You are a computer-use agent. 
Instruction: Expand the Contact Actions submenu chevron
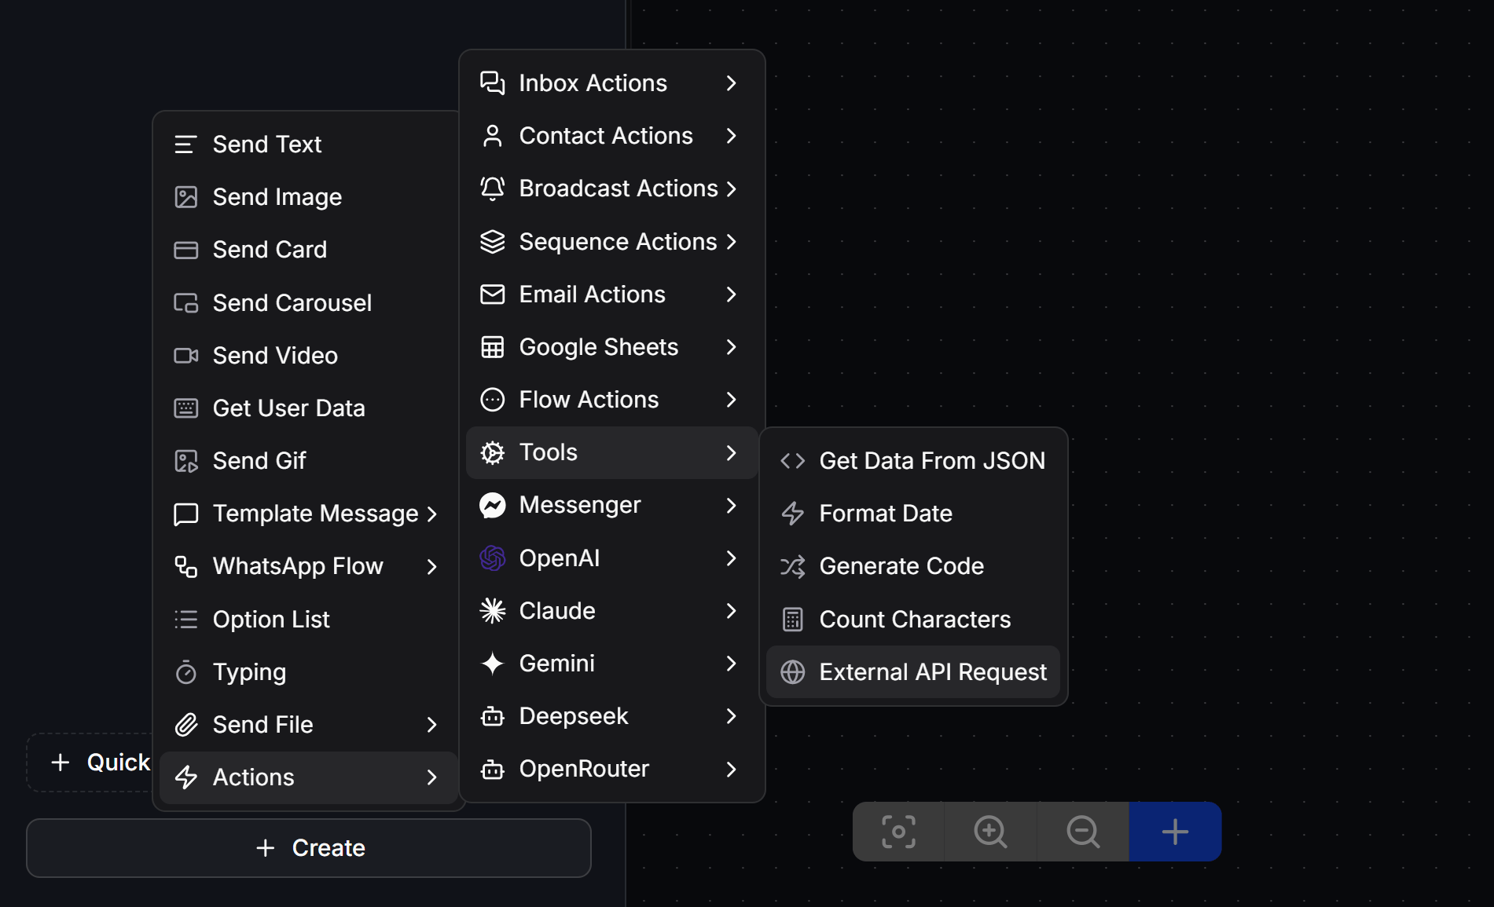tap(731, 136)
